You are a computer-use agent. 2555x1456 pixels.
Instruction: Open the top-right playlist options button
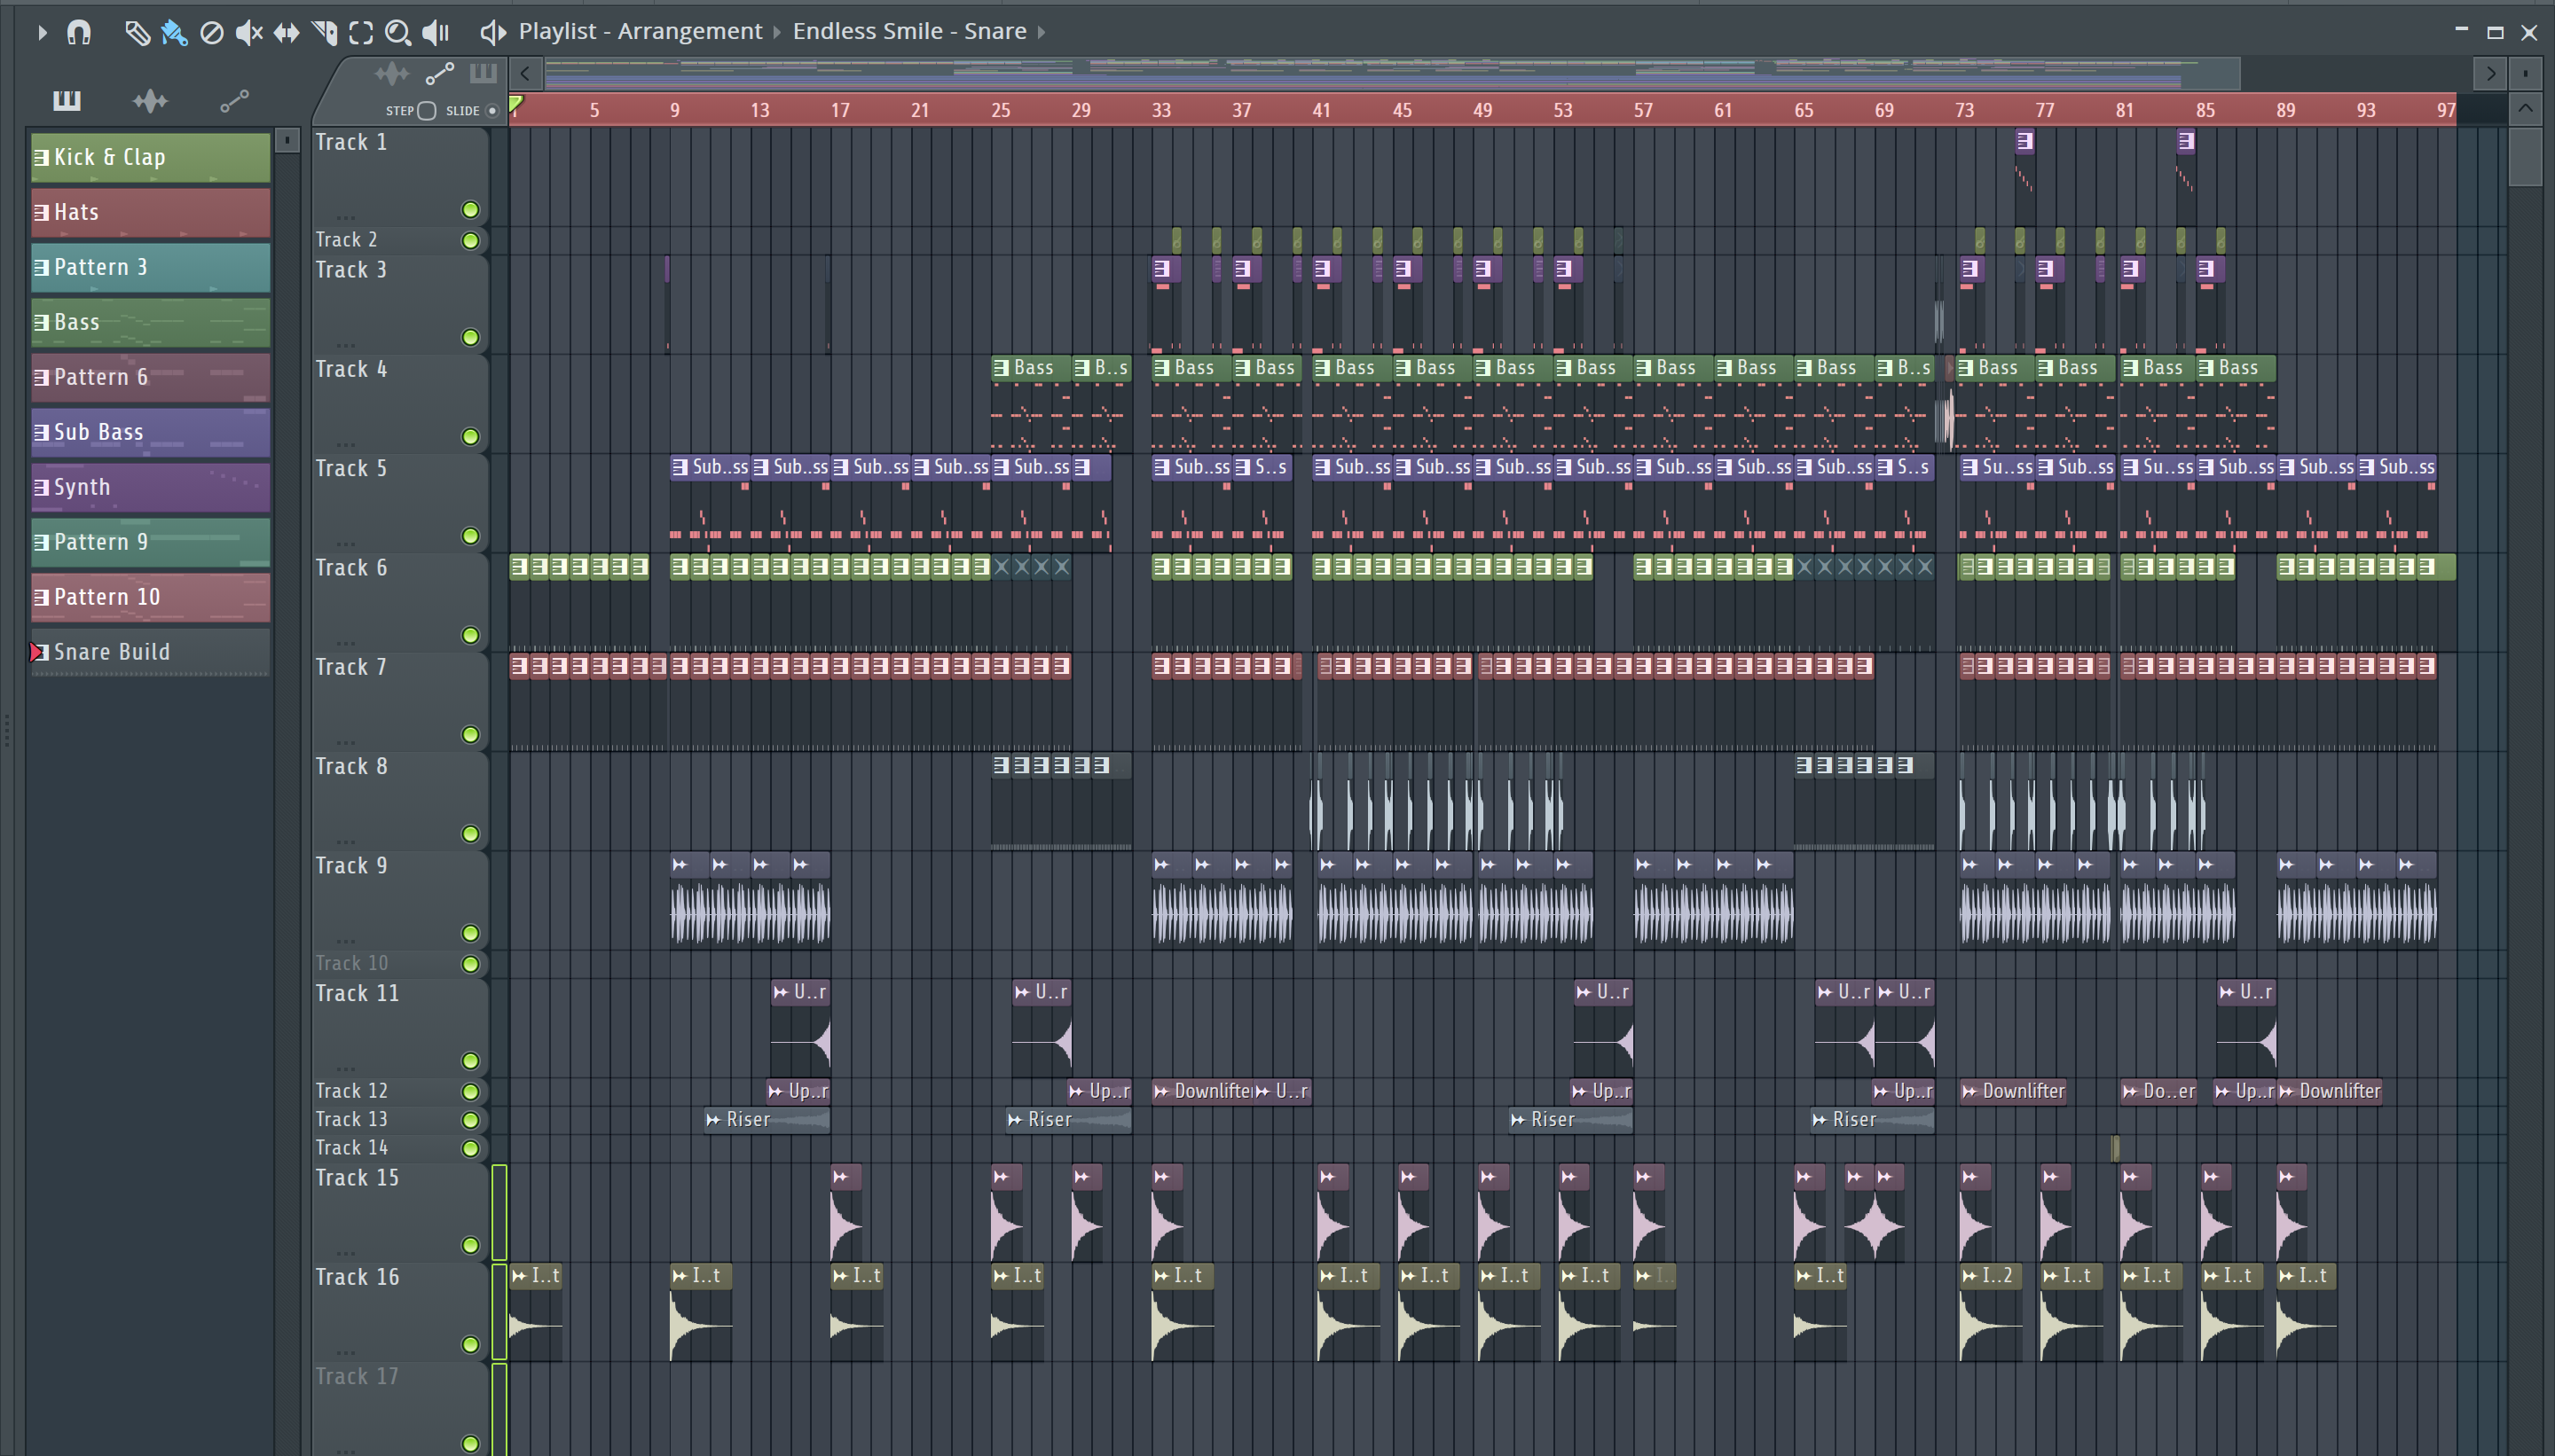coord(2525,73)
